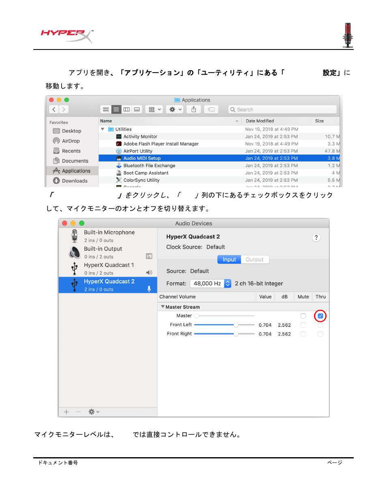
Task: Collapse the Master Stream section
Action: (163, 307)
